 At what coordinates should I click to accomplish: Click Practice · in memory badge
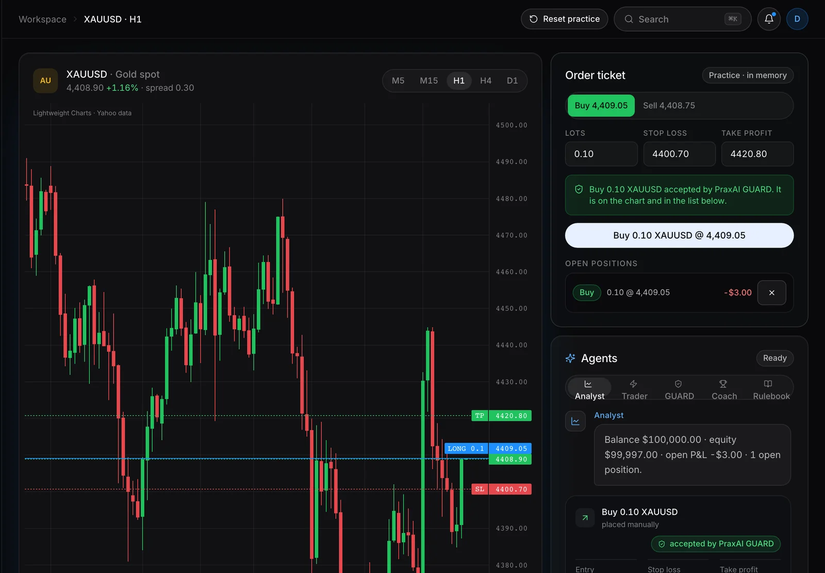(x=748, y=75)
